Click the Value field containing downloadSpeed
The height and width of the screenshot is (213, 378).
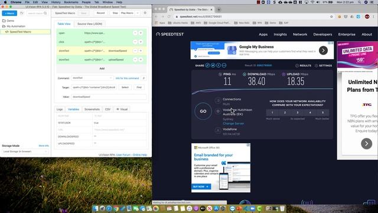click(x=109, y=96)
